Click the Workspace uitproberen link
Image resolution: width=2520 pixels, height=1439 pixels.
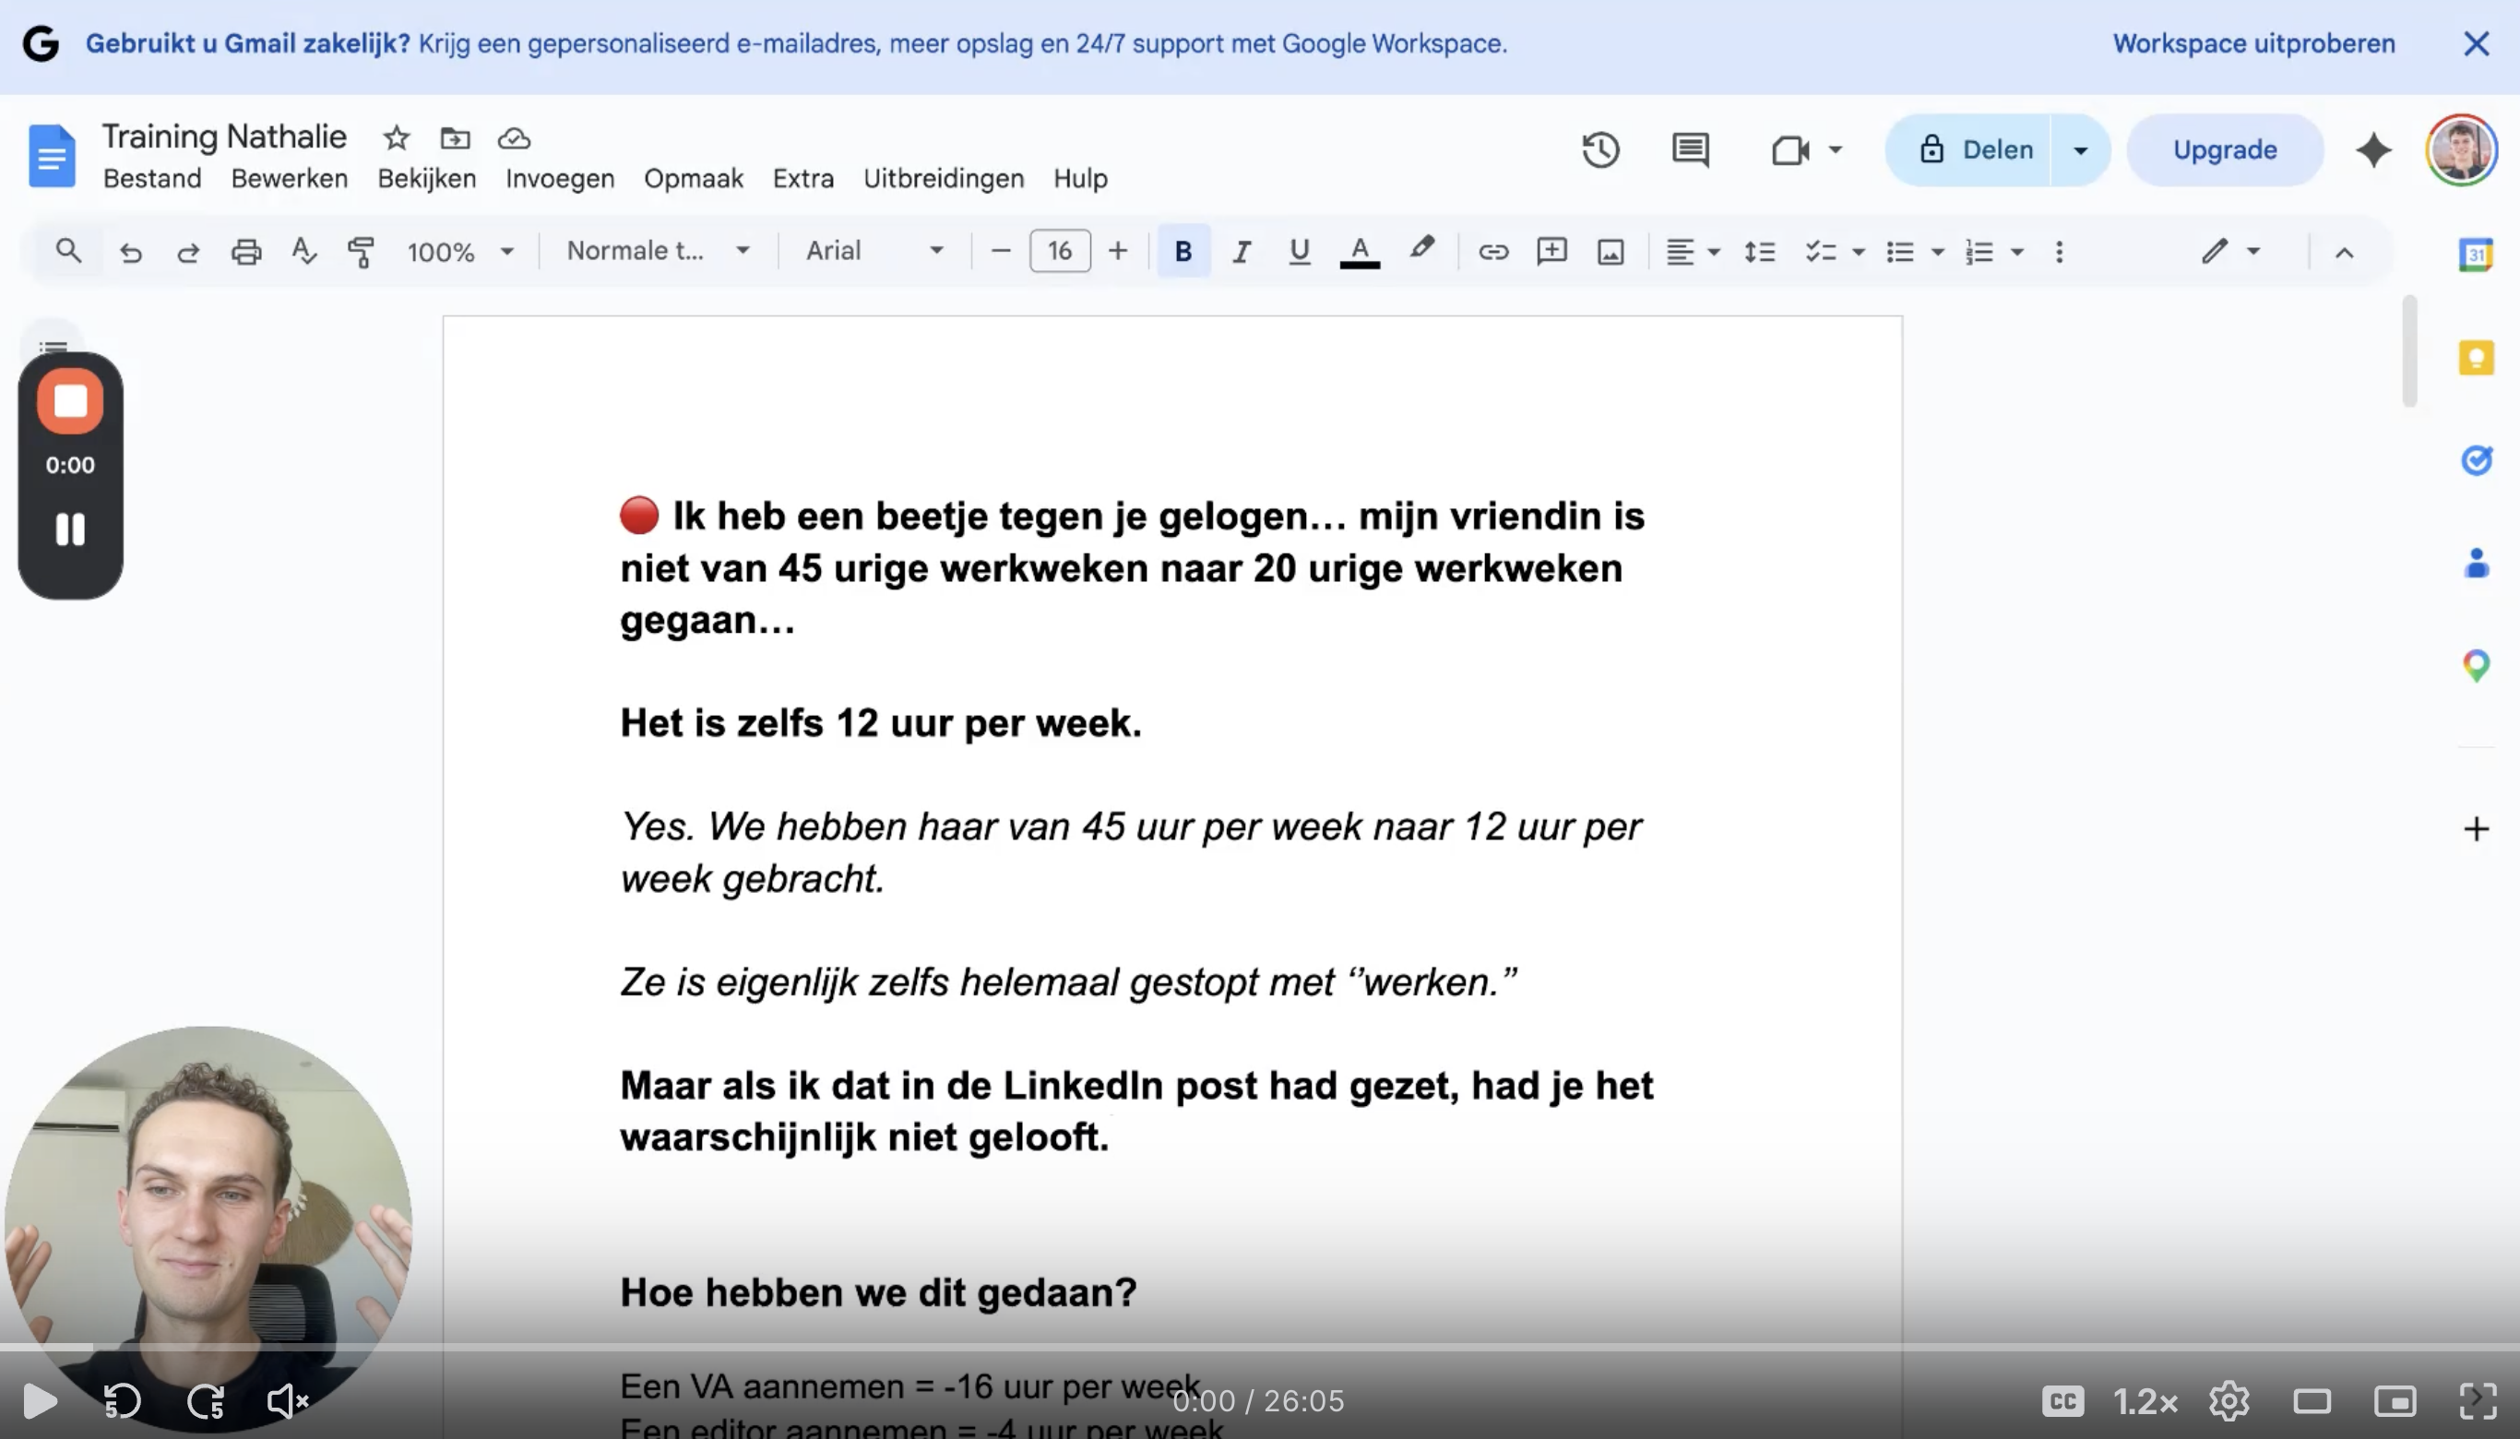[x=2253, y=43]
